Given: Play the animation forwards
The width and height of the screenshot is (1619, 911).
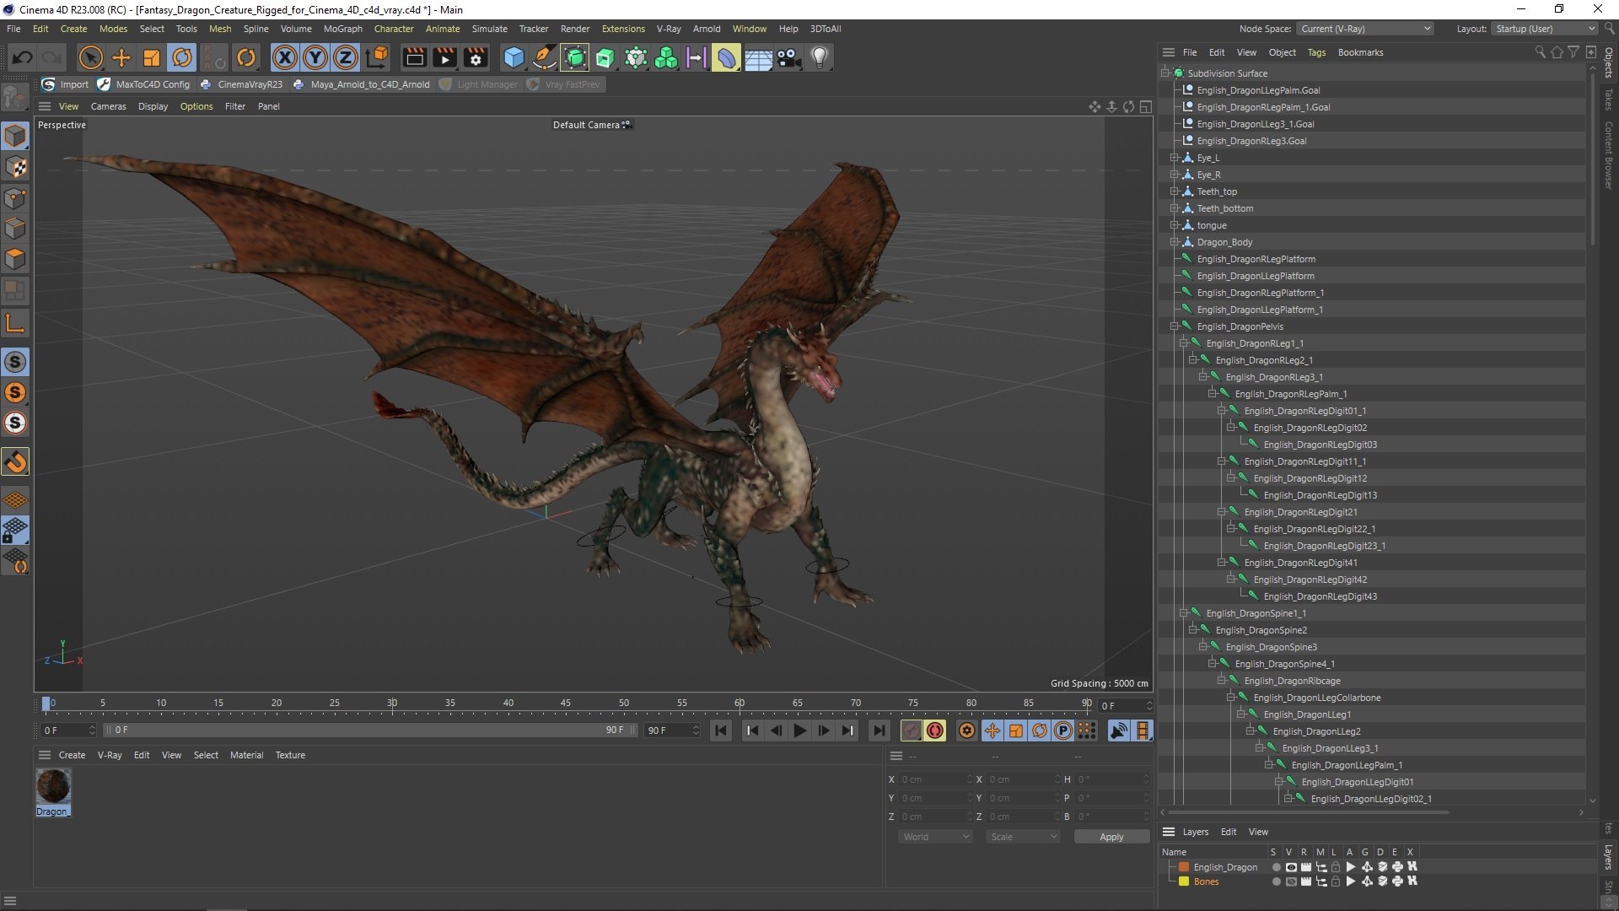Looking at the screenshot, I should (799, 730).
